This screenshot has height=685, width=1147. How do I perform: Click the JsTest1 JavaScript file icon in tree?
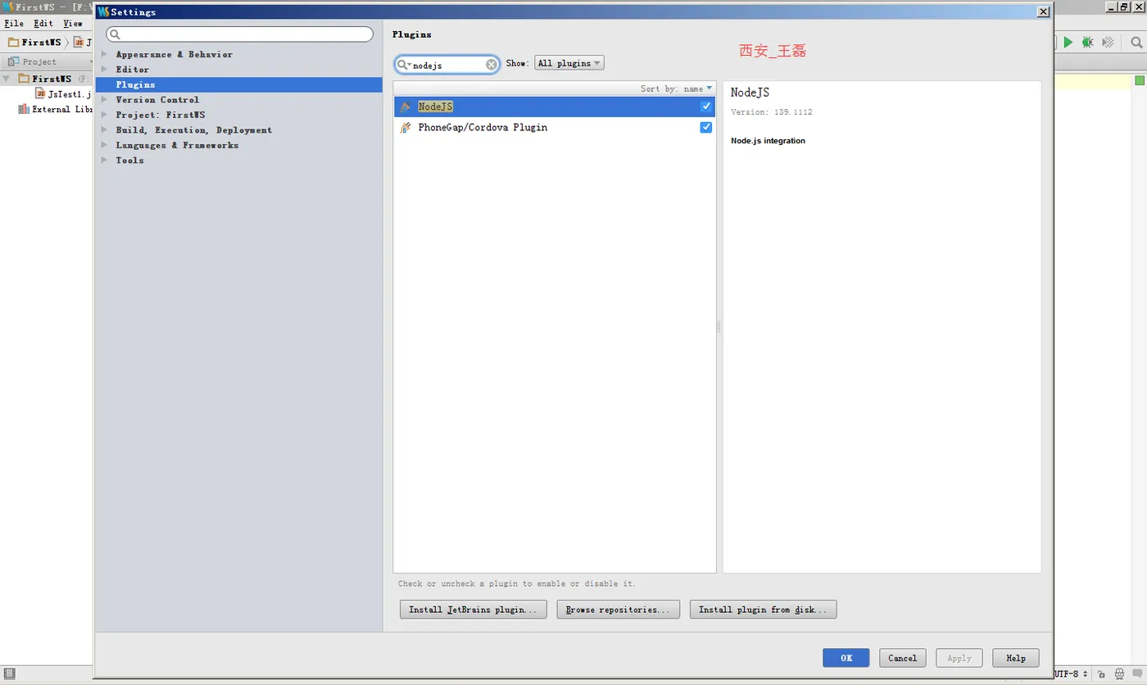(40, 94)
